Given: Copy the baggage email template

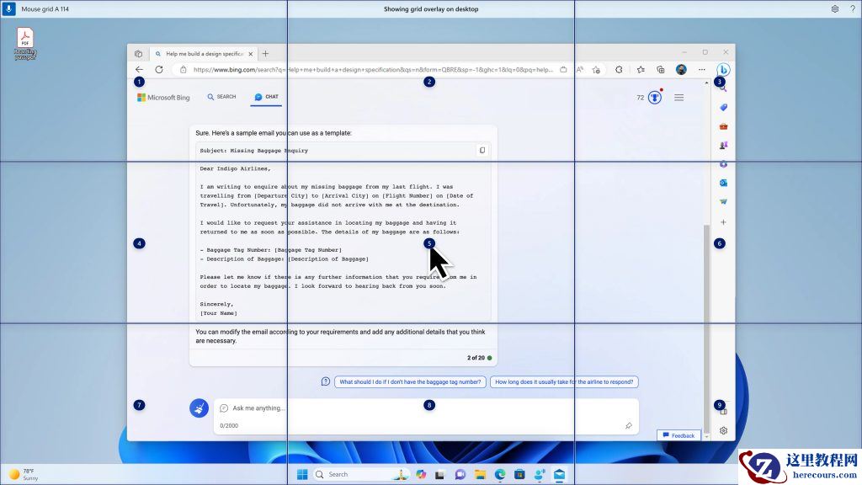Looking at the screenshot, I should point(481,149).
